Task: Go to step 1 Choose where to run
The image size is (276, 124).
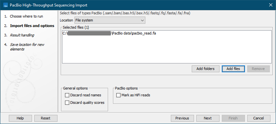Action: tap(26, 16)
